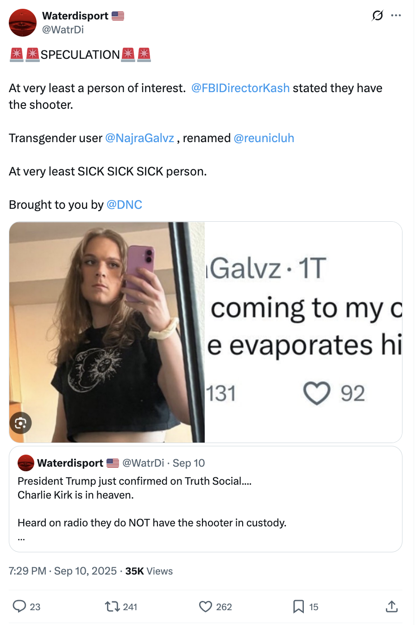Open the @DNC mention link
The width and height of the screenshot is (415, 625).
pyautogui.click(x=124, y=205)
